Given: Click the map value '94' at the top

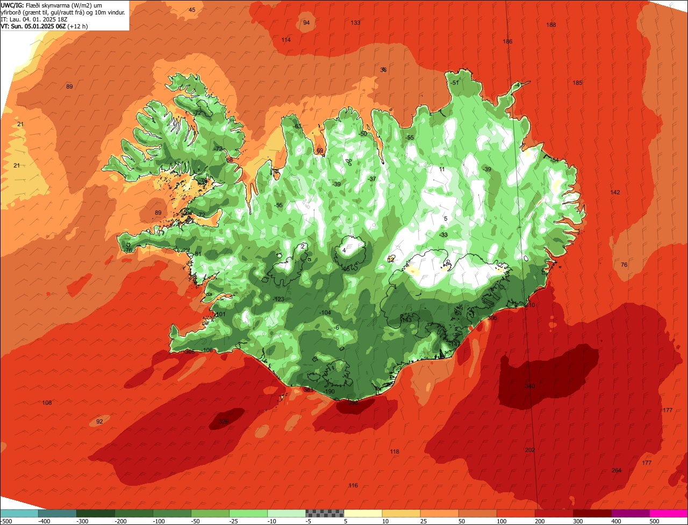Looking at the screenshot, I should click(306, 23).
